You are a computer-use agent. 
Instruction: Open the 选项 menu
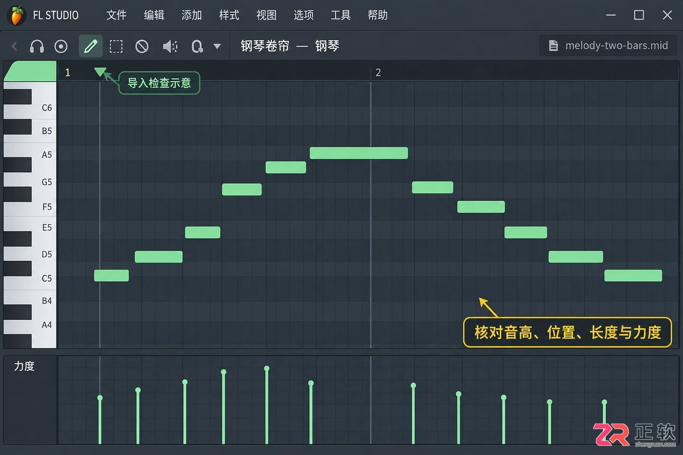pyautogui.click(x=304, y=15)
